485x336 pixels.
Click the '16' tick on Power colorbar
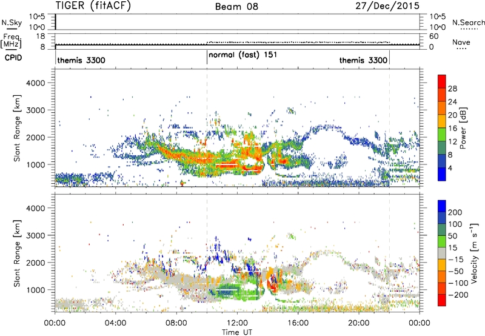pyautogui.click(x=452, y=129)
